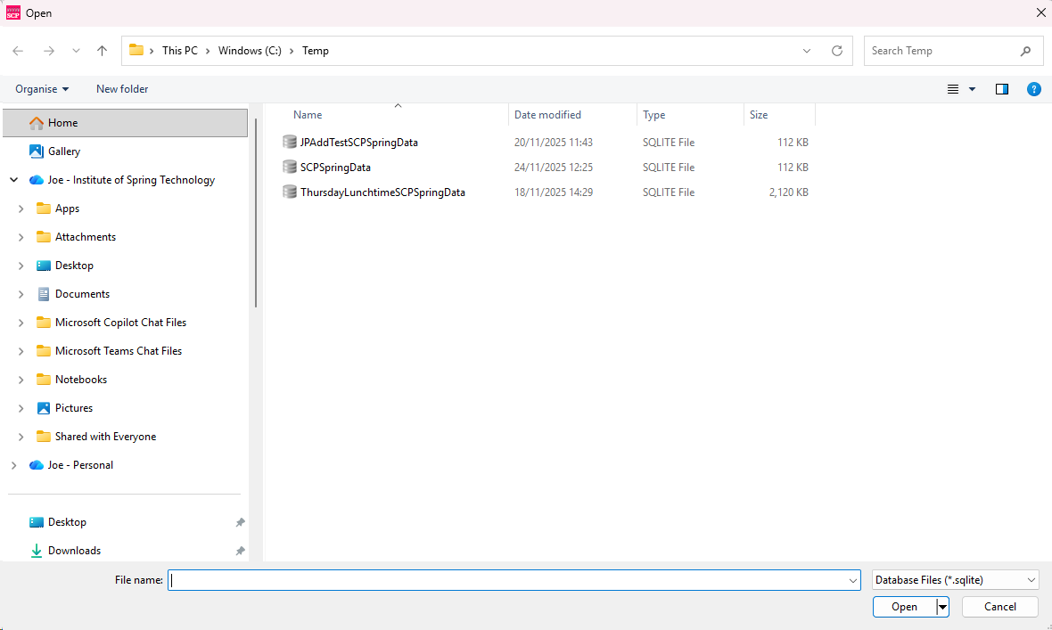Click the Cancel button
This screenshot has width=1052, height=630.
[999, 607]
